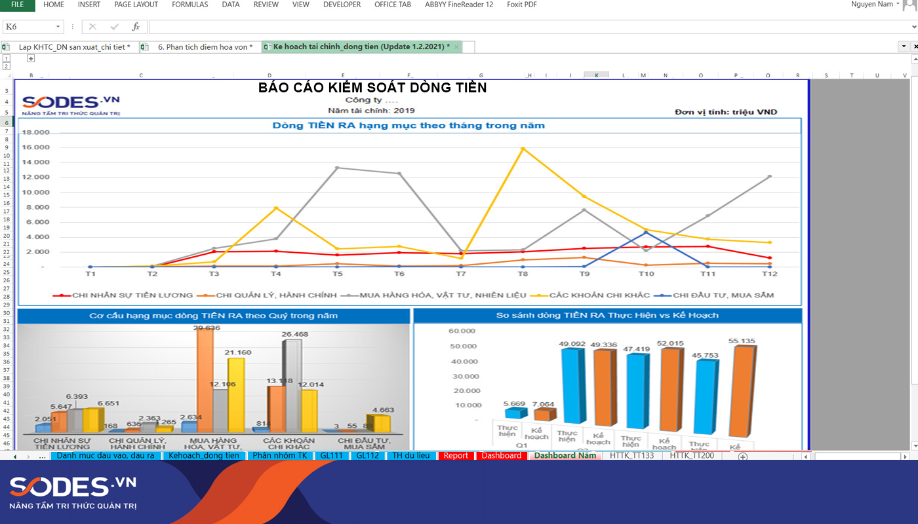Switch to the Dashboard sheet tab

(x=501, y=456)
